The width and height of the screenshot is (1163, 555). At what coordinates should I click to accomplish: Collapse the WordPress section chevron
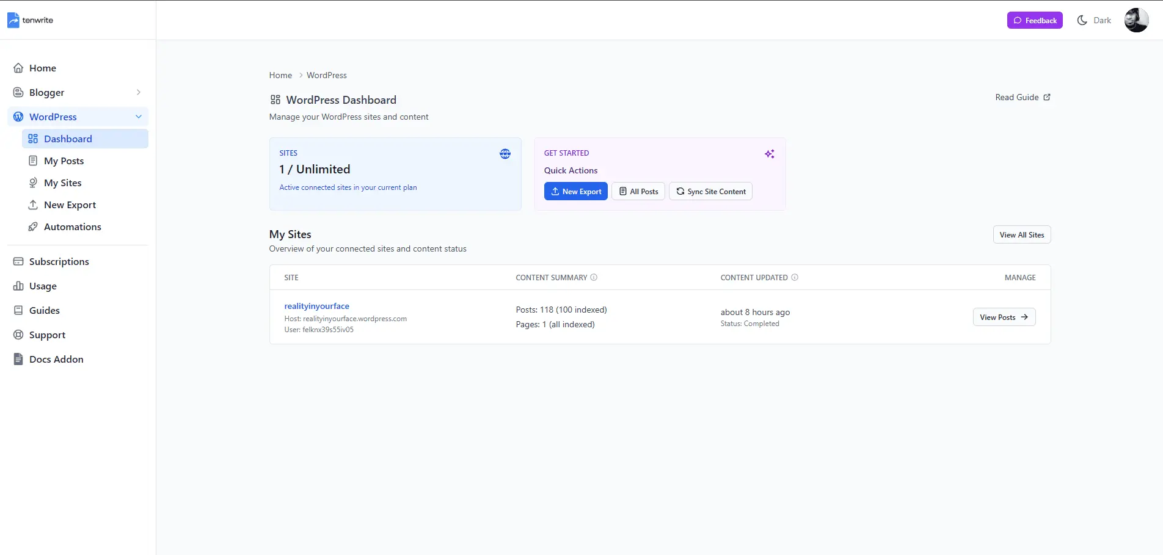[139, 117]
